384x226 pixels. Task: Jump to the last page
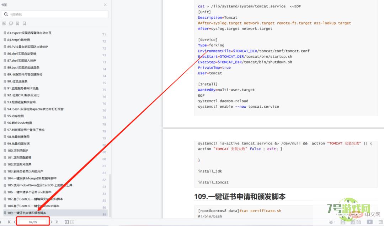pyautogui.click(x=57, y=222)
